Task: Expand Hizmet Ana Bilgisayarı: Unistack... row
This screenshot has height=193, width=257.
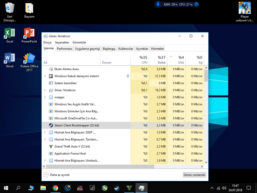Action: click(x=45, y=160)
